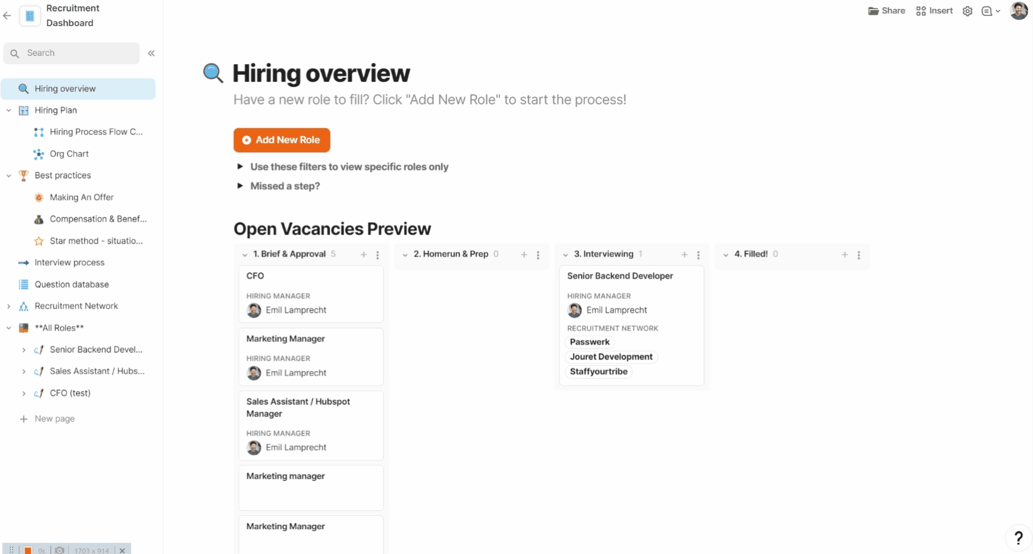The width and height of the screenshot is (1033, 554).
Task: Add card to Brief & Approval column
Action: pos(364,255)
